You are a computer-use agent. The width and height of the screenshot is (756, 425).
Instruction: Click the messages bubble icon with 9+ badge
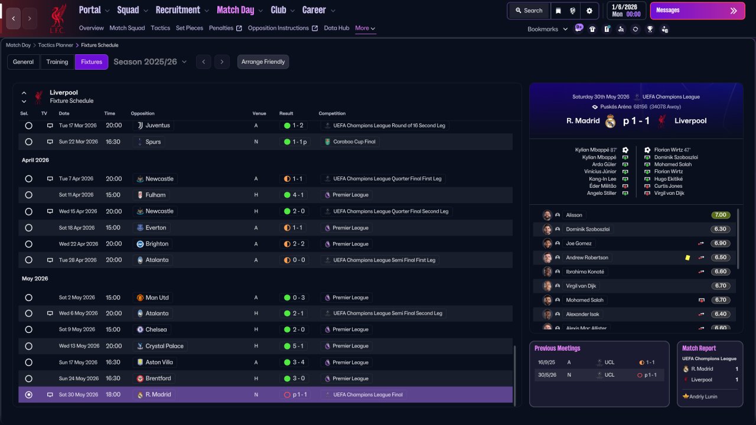[578, 28]
